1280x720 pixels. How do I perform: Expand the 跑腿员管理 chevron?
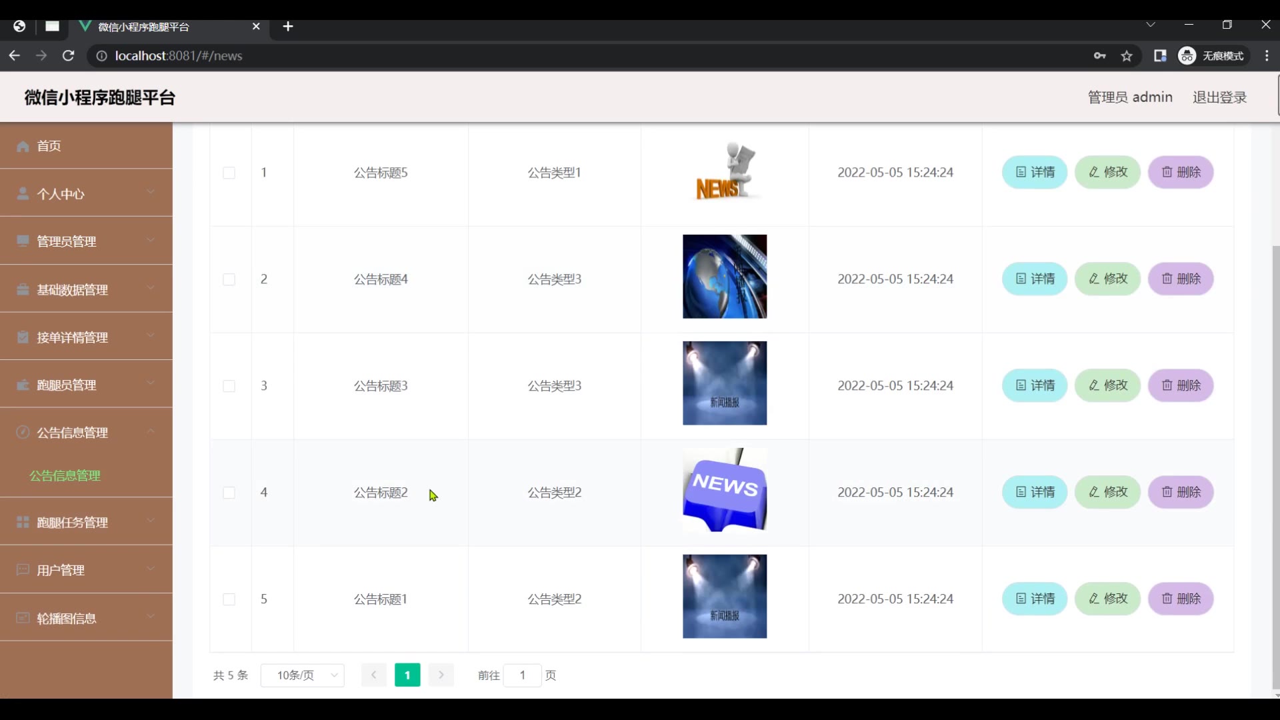coord(151,383)
